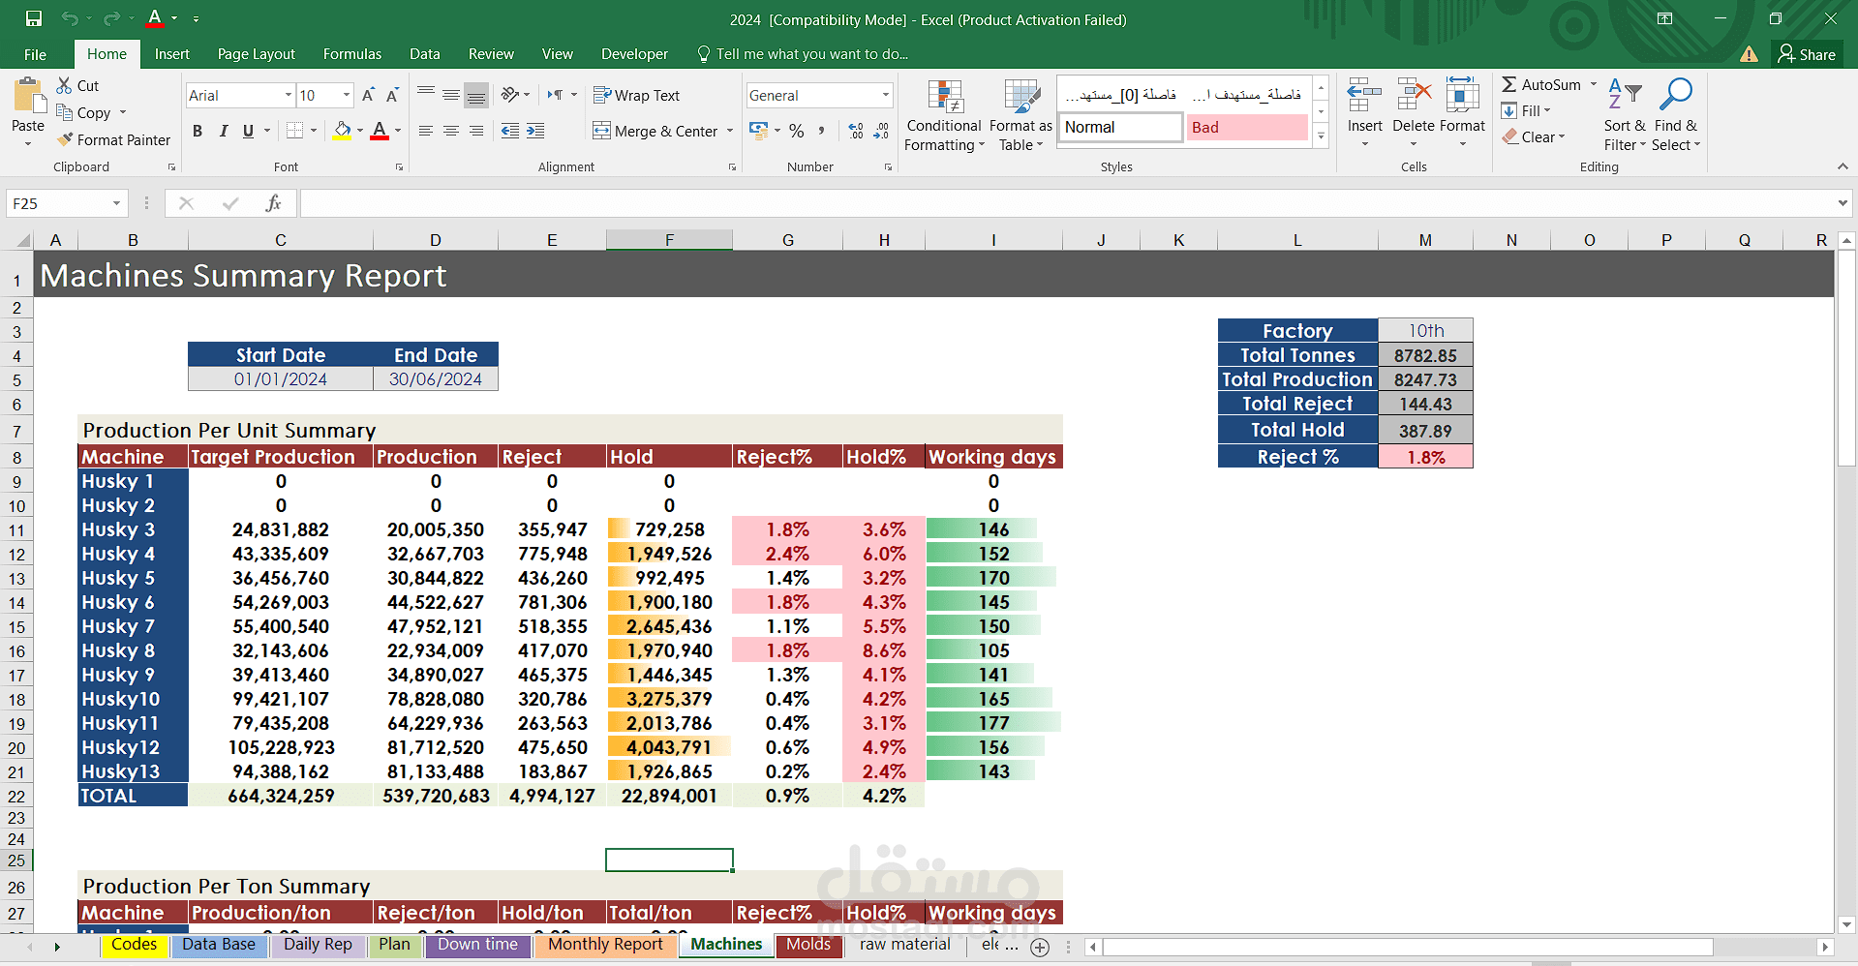Click the Align Left icon
This screenshot has height=966, width=1858.
(426, 131)
